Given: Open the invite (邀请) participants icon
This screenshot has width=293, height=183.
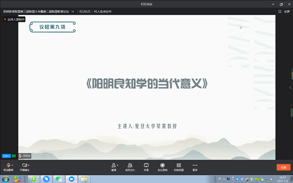Looking at the screenshot, I should [x=114, y=167].
